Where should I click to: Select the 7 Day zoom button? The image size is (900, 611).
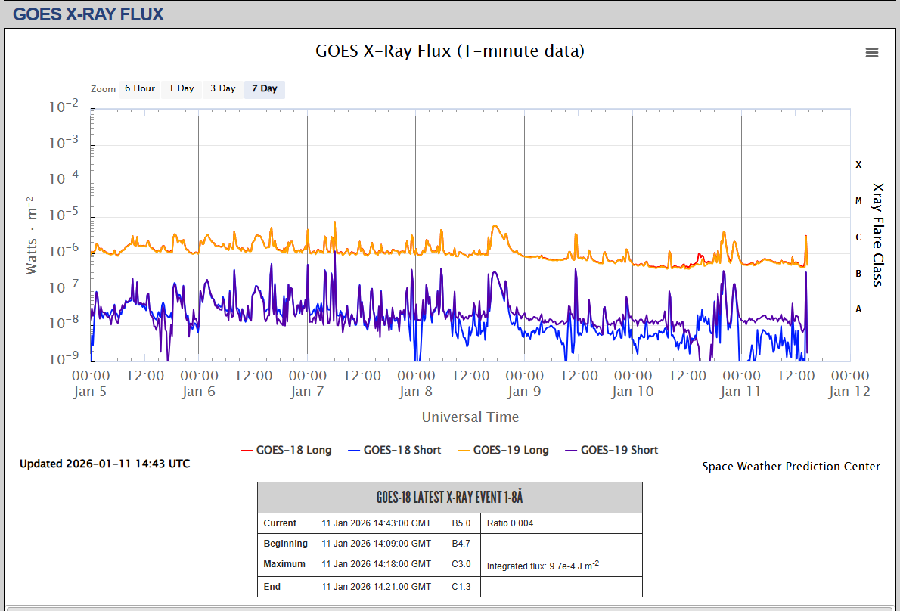coord(264,88)
